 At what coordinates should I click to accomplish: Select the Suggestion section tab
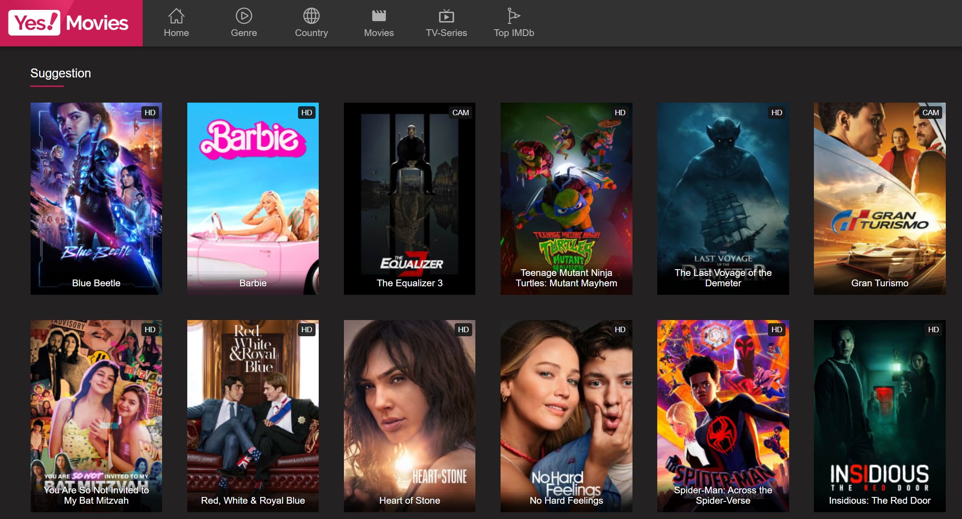(x=61, y=73)
